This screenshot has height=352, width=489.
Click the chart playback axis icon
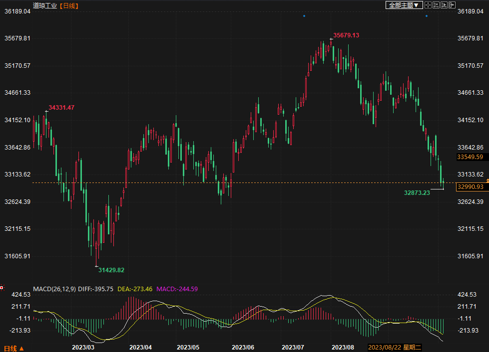click(x=444, y=5)
